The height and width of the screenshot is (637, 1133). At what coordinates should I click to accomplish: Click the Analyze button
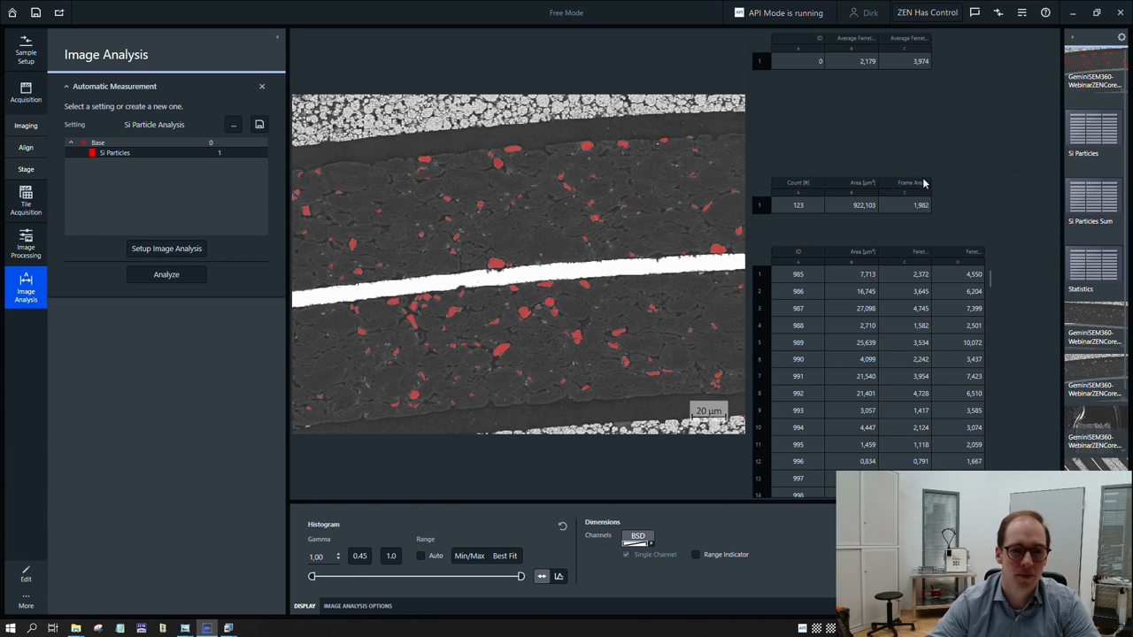point(166,274)
